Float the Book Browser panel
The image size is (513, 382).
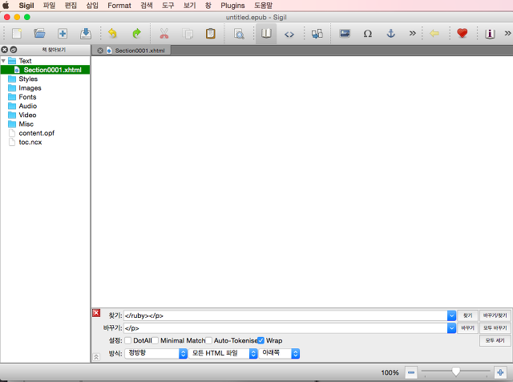click(x=14, y=50)
